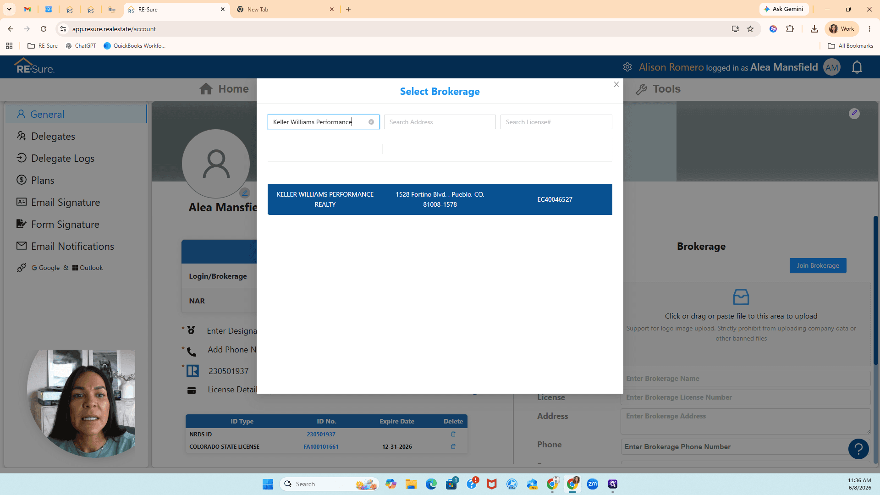Open the Tools page
The height and width of the screenshot is (495, 880).
(x=658, y=89)
